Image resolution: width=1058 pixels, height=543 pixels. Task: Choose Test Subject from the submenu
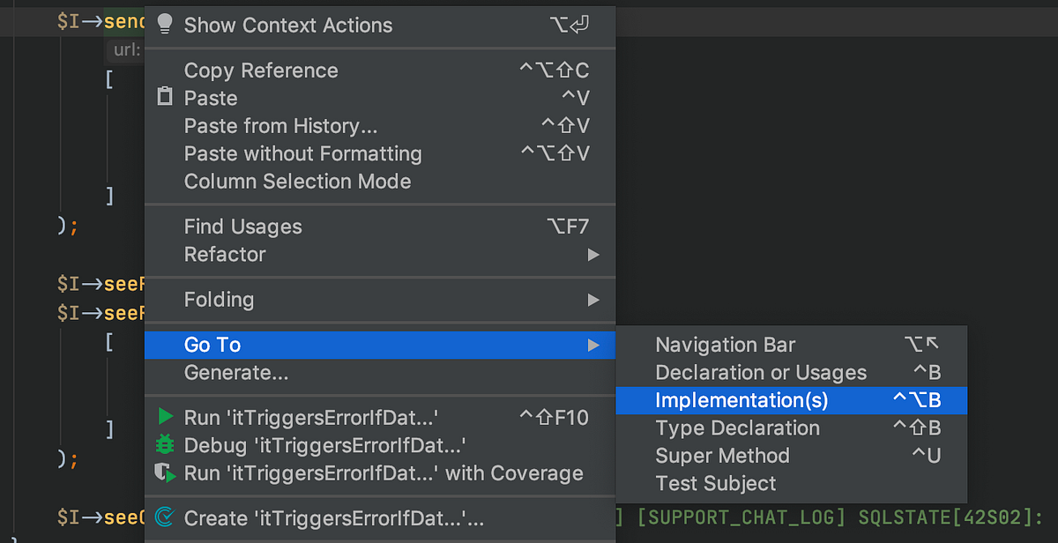714,484
